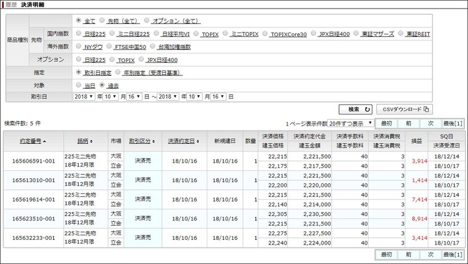Click profit value 3,914

[420, 161]
